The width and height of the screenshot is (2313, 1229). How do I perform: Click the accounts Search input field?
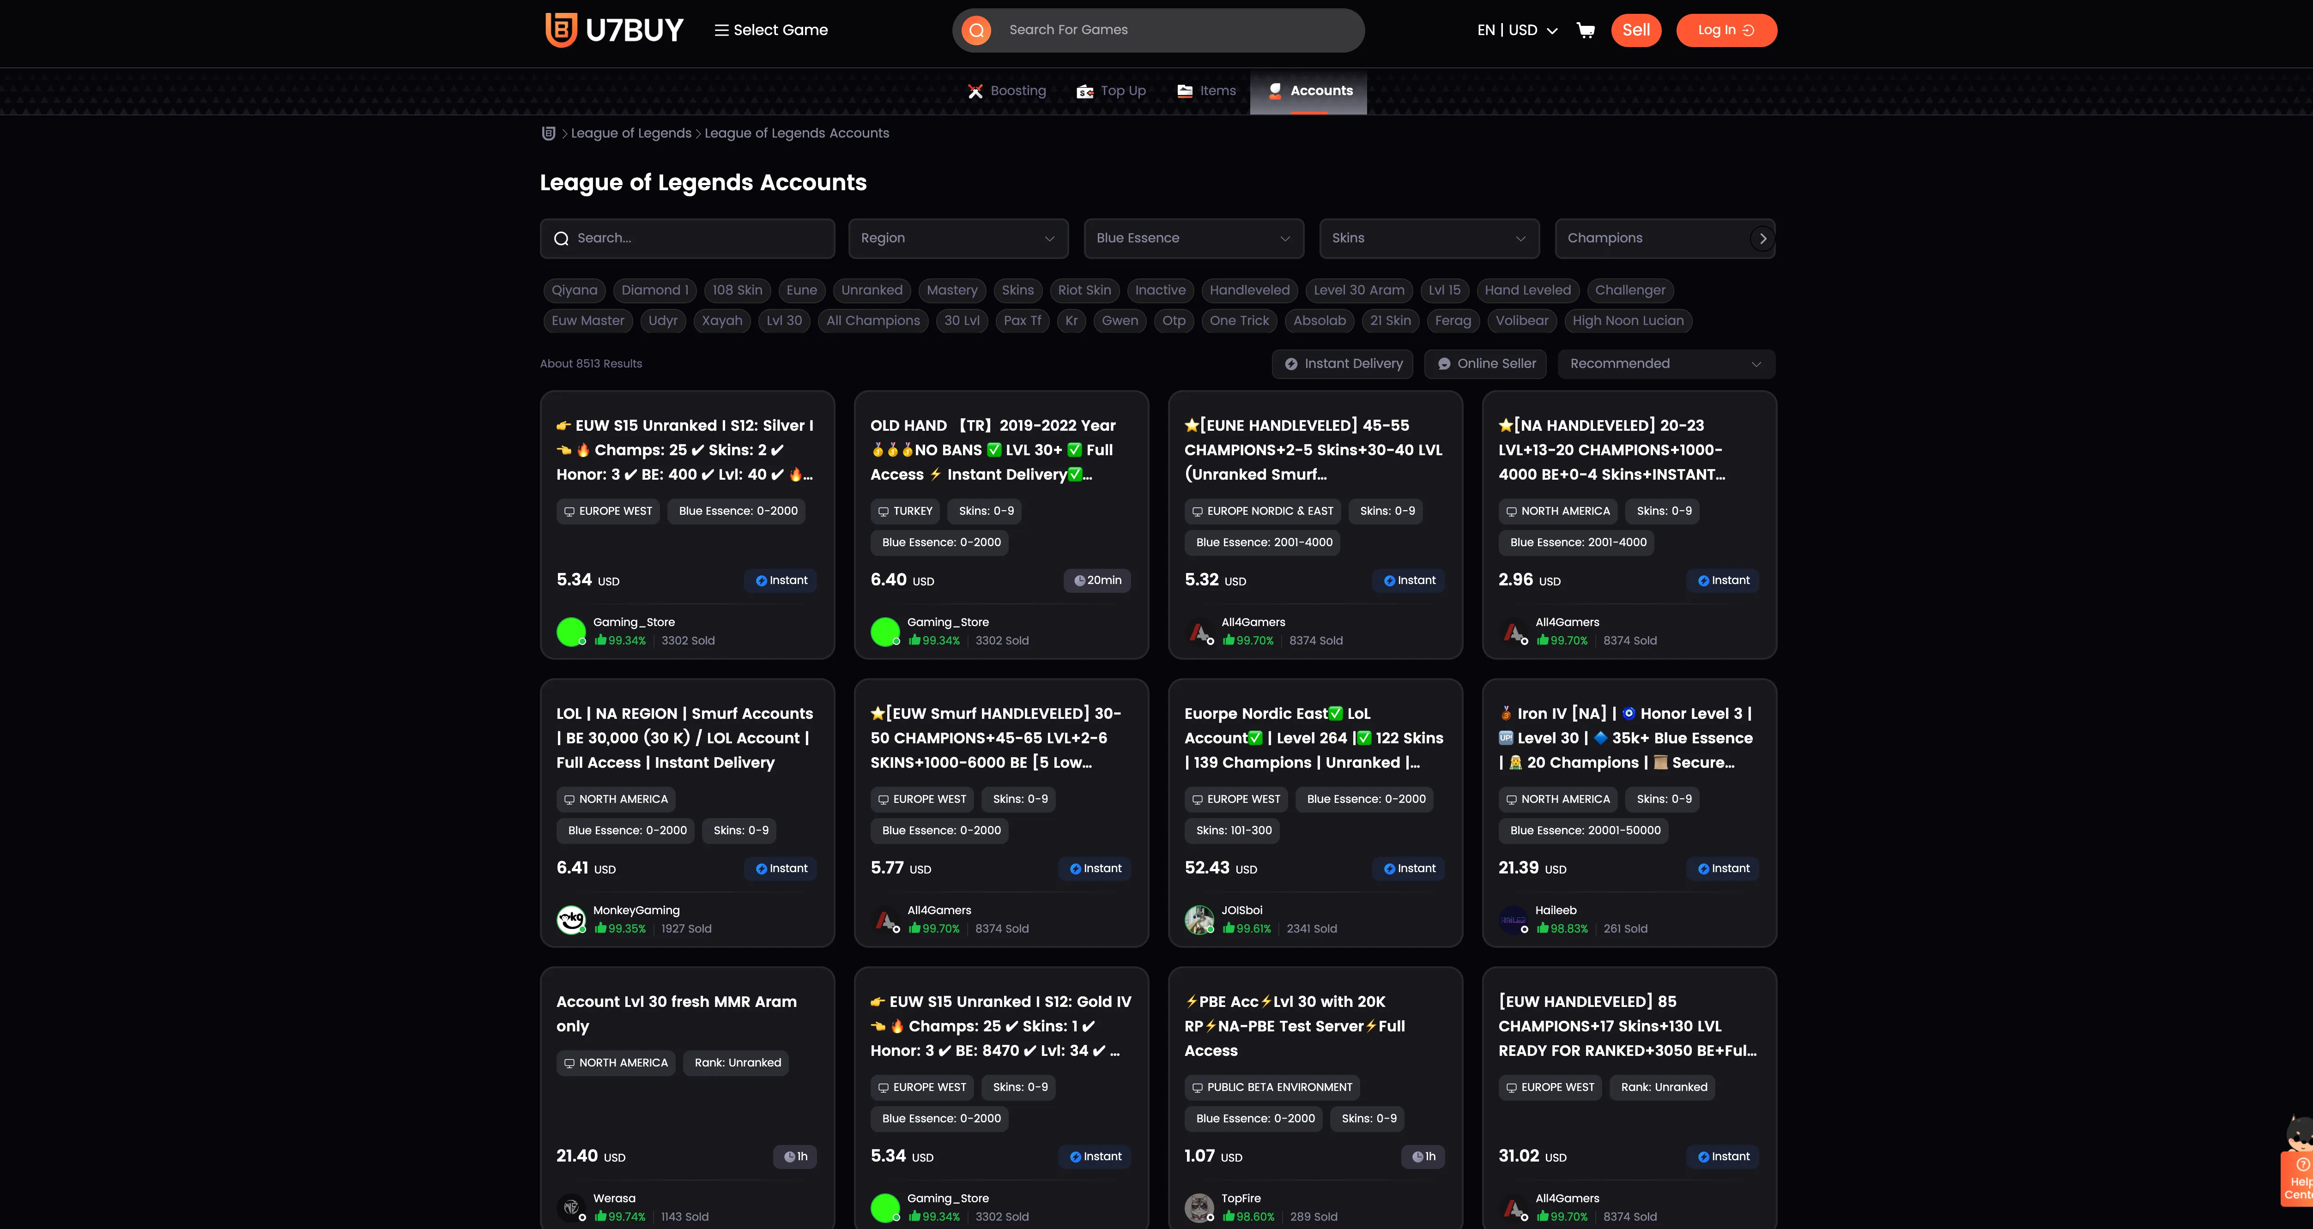[687, 238]
